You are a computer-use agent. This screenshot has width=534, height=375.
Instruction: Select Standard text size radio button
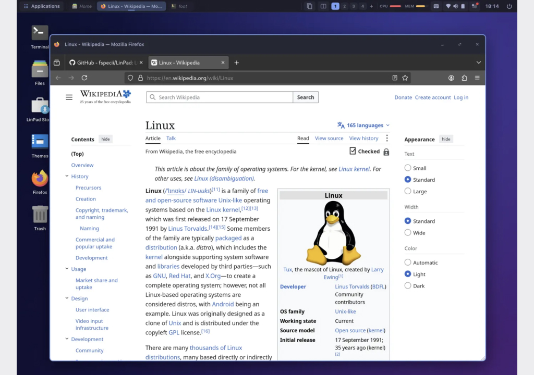point(408,179)
